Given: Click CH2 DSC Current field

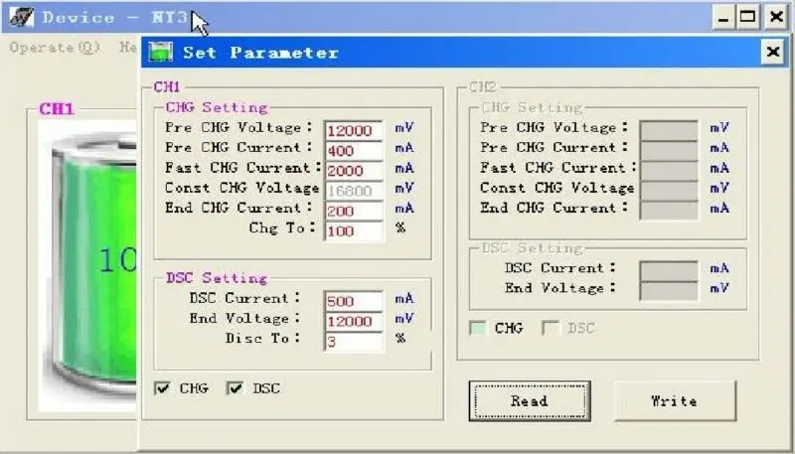Looking at the screenshot, I should [x=669, y=271].
